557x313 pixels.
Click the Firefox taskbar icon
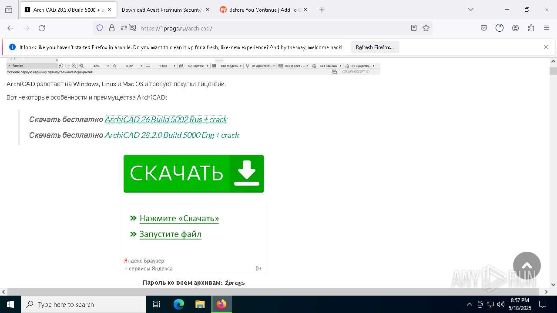(221, 304)
